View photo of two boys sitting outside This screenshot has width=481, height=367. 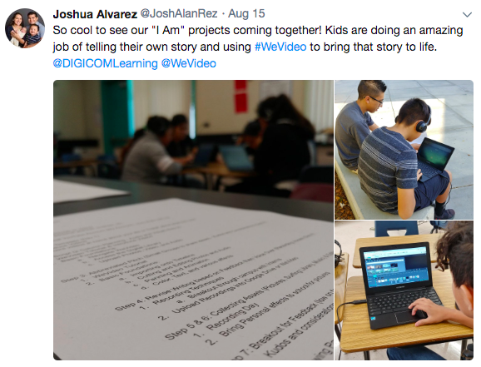[404, 150]
